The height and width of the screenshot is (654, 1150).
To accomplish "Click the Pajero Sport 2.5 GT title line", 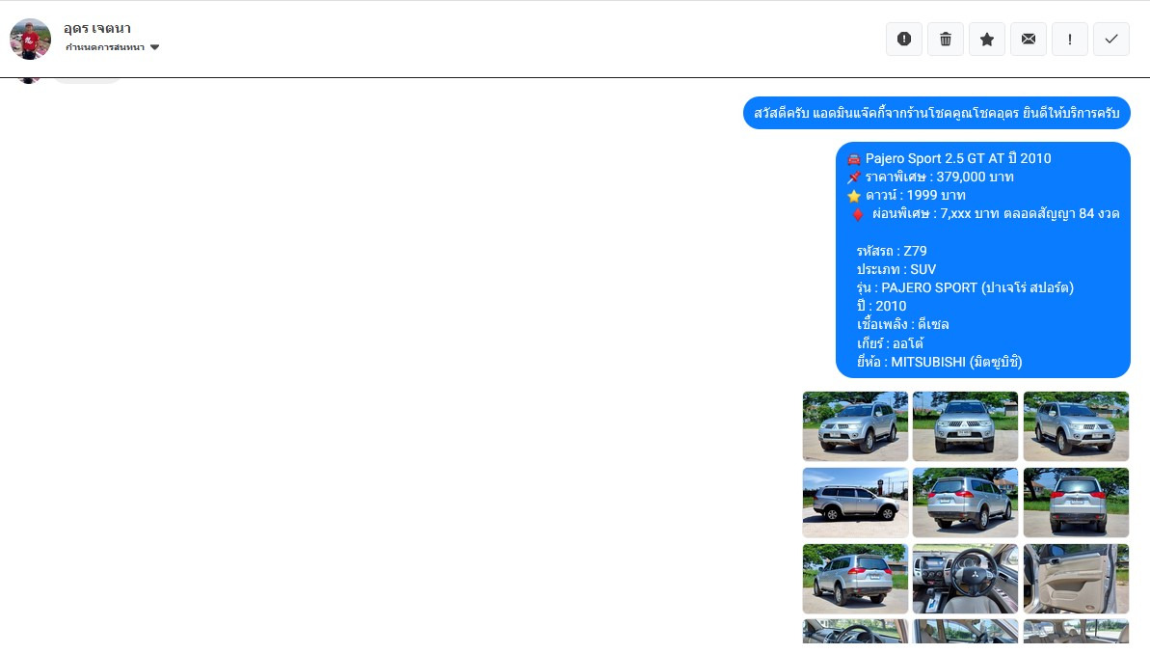I will point(949,158).
